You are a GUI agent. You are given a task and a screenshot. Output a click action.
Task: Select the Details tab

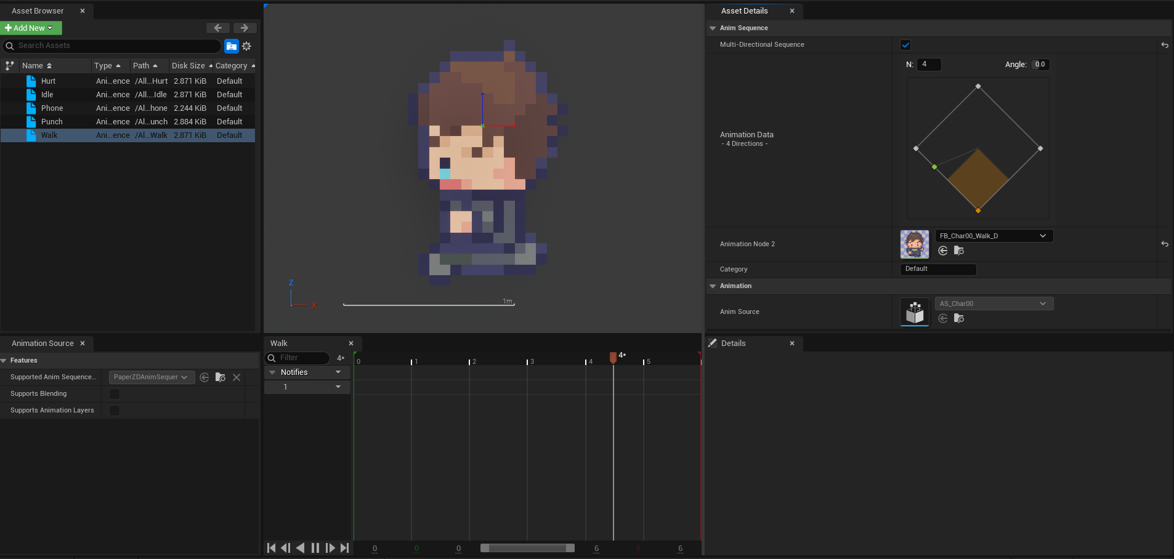[733, 344]
